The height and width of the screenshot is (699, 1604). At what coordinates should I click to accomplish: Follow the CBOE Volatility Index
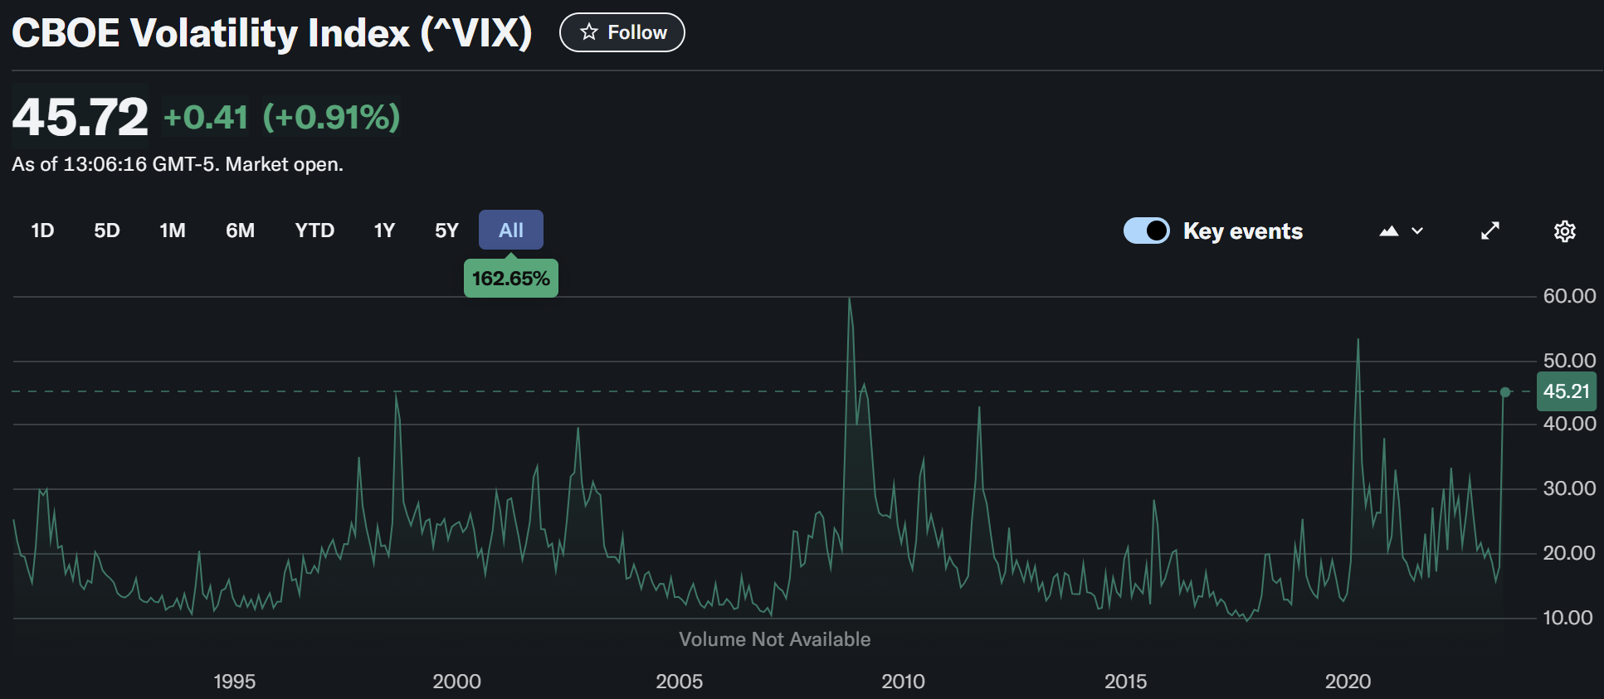pos(622,32)
